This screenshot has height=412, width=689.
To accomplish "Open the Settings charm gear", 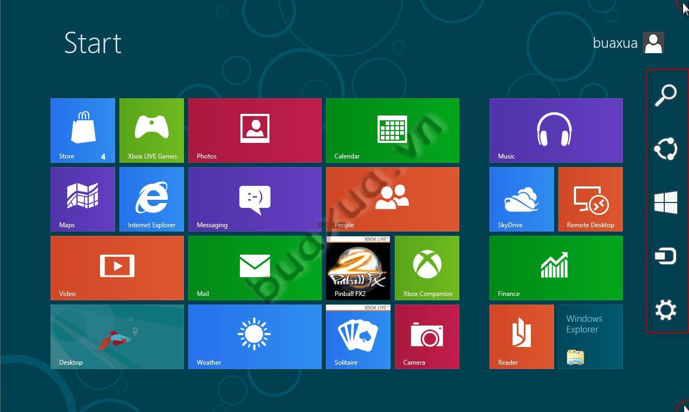I will coord(666,310).
